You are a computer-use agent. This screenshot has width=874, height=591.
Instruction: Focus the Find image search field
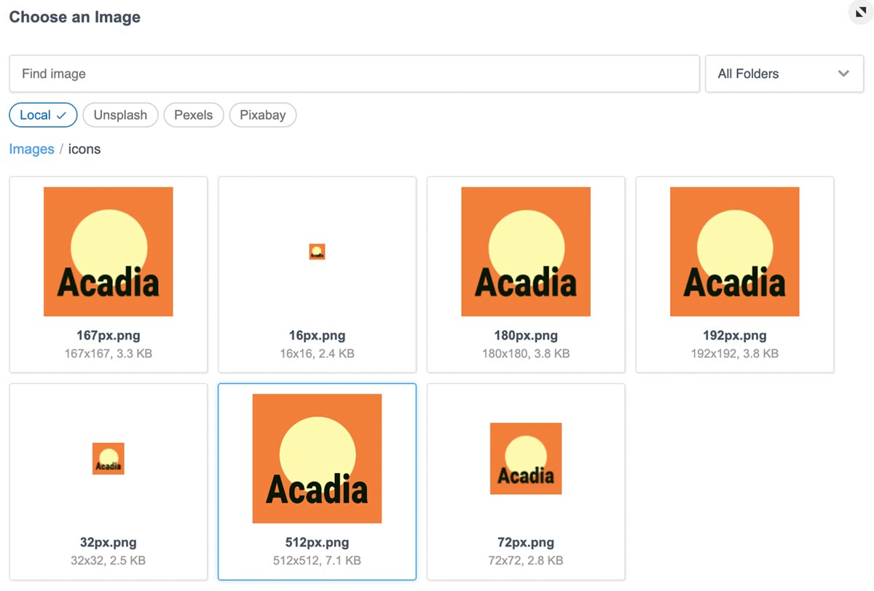tap(354, 74)
